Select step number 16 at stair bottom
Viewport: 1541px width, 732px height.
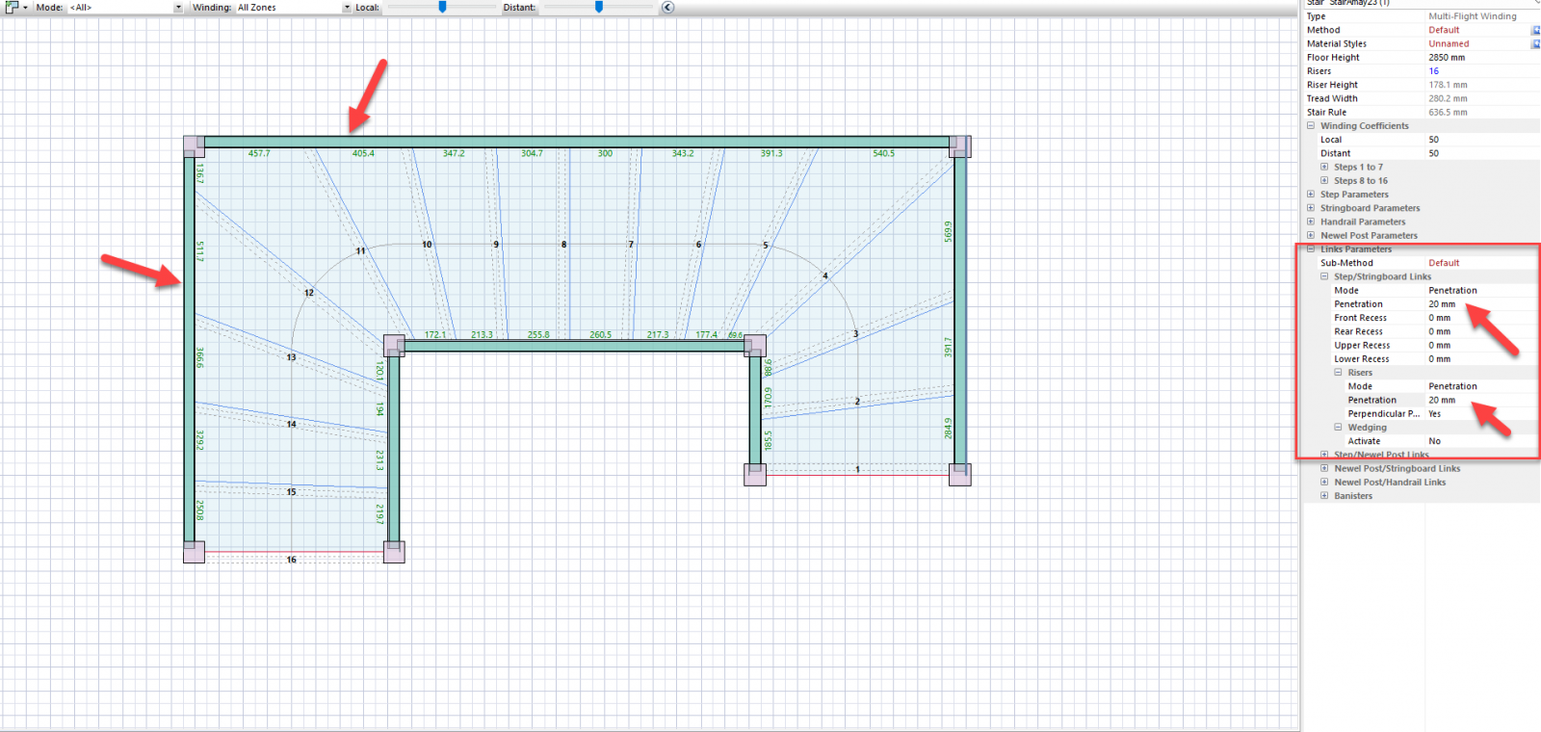pyautogui.click(x=291, y=560)
